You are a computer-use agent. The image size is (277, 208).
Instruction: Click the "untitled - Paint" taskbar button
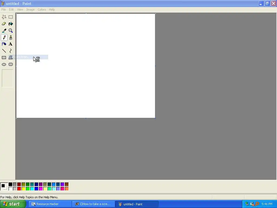click(x=137, y=204)
